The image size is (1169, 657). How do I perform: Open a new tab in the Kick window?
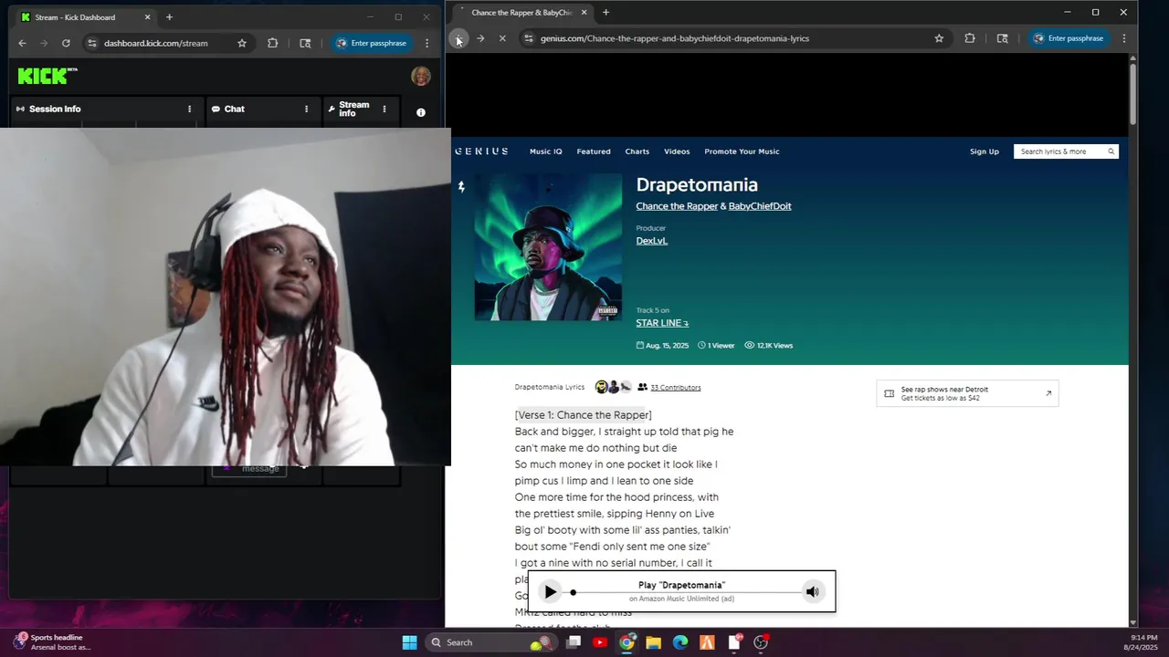pyautogui.click(x=169, y=17)
